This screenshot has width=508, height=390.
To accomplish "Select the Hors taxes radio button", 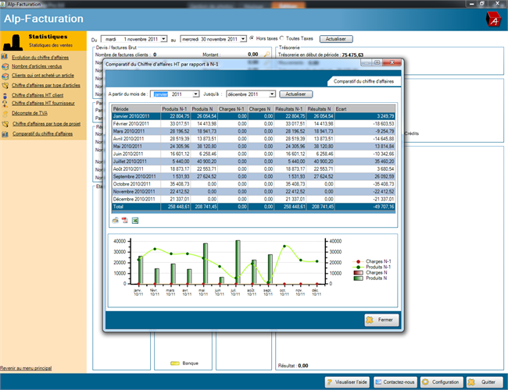I will (x=252, y=38).
